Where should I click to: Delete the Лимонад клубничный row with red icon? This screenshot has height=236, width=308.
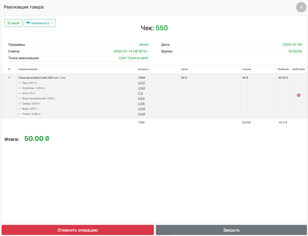point(299,95)
